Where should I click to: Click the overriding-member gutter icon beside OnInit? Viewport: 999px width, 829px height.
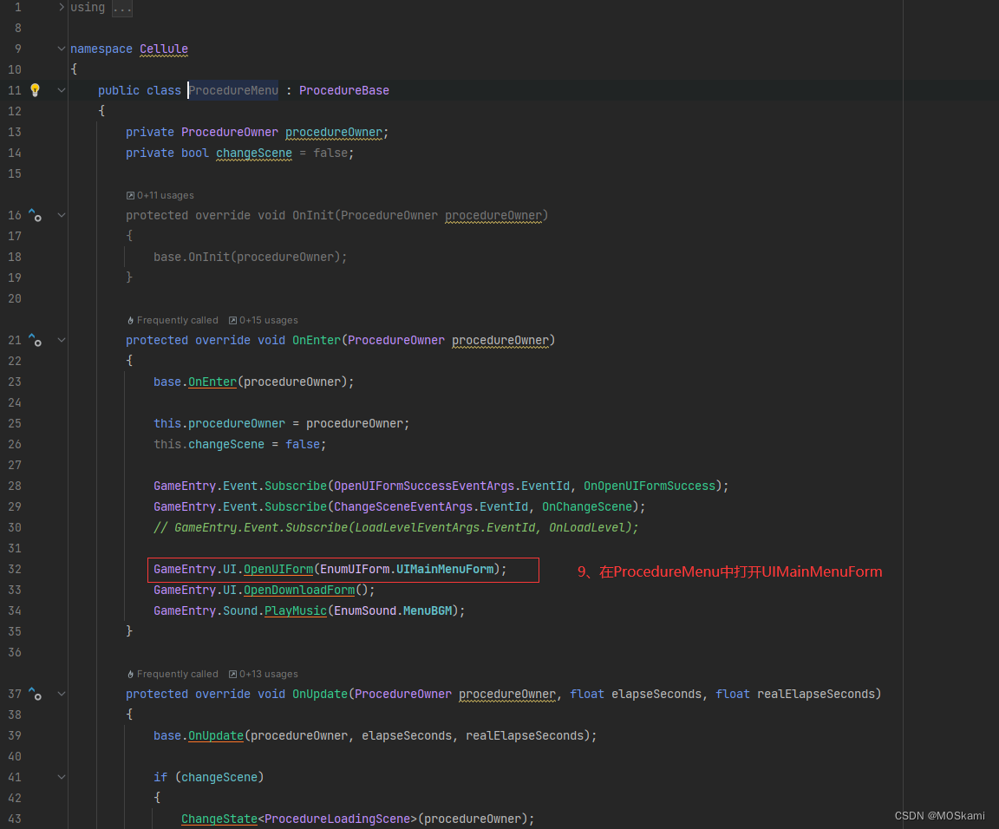point(36,214)
